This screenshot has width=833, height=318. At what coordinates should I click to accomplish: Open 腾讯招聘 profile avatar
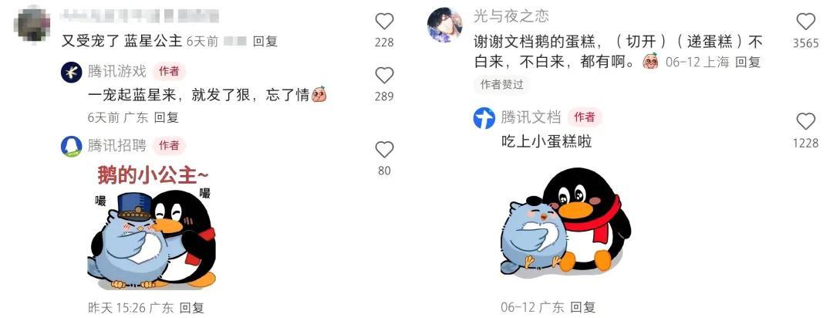pyautogui.click(x=72, y=146)
